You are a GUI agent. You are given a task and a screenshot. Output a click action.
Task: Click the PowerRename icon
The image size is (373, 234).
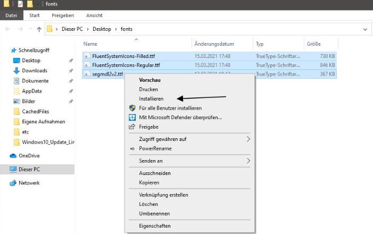[132, 148]
